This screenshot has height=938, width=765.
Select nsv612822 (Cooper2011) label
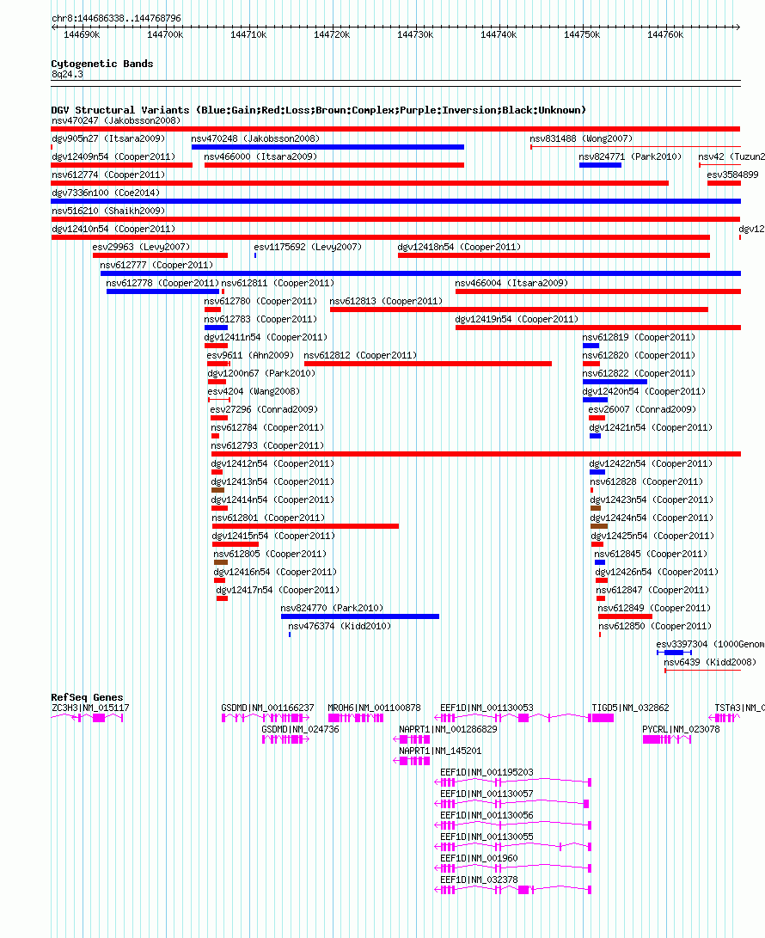(639, 373)
